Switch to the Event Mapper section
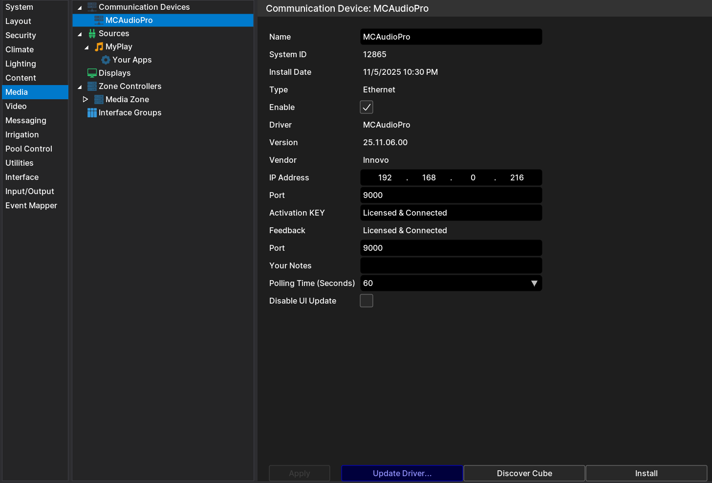 31,205
